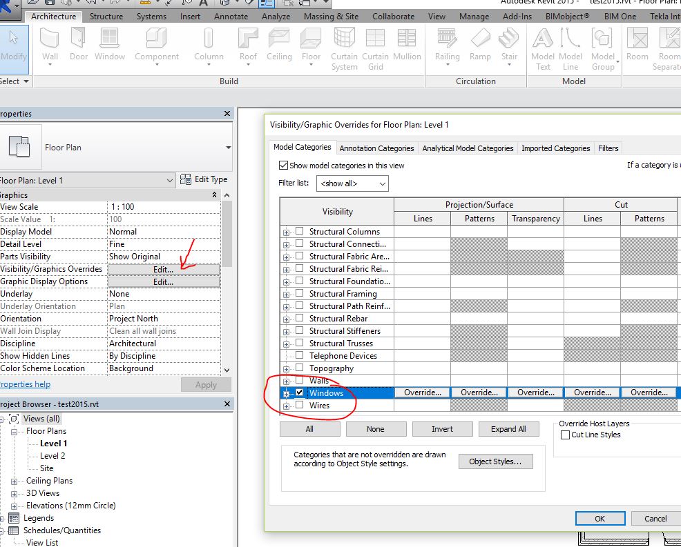The width and height of the screenshot is (681, 547).
Task: Place a Room with the Room tool
Action: pos(637,45)
